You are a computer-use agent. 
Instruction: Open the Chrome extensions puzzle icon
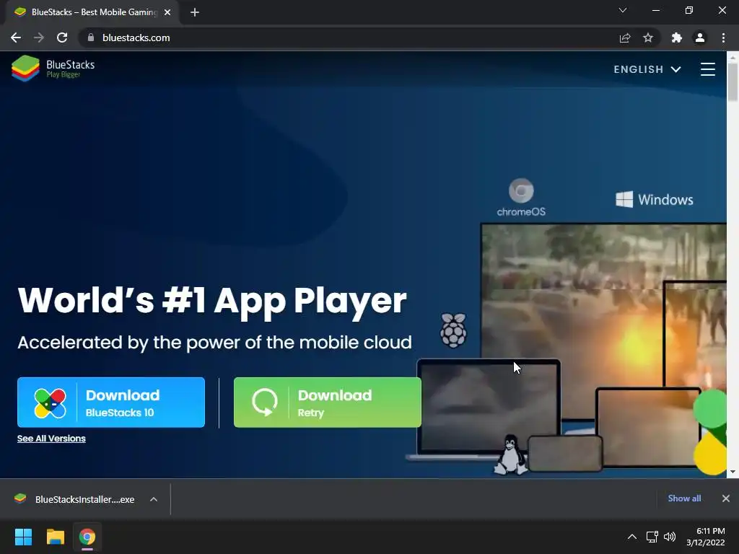click(677, 38)
